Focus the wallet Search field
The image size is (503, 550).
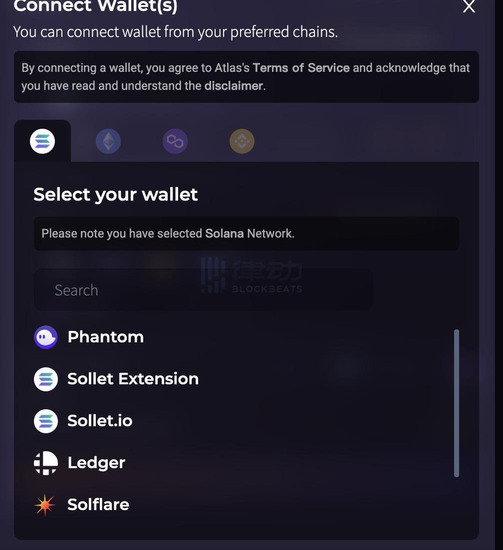tap(203, 290)
